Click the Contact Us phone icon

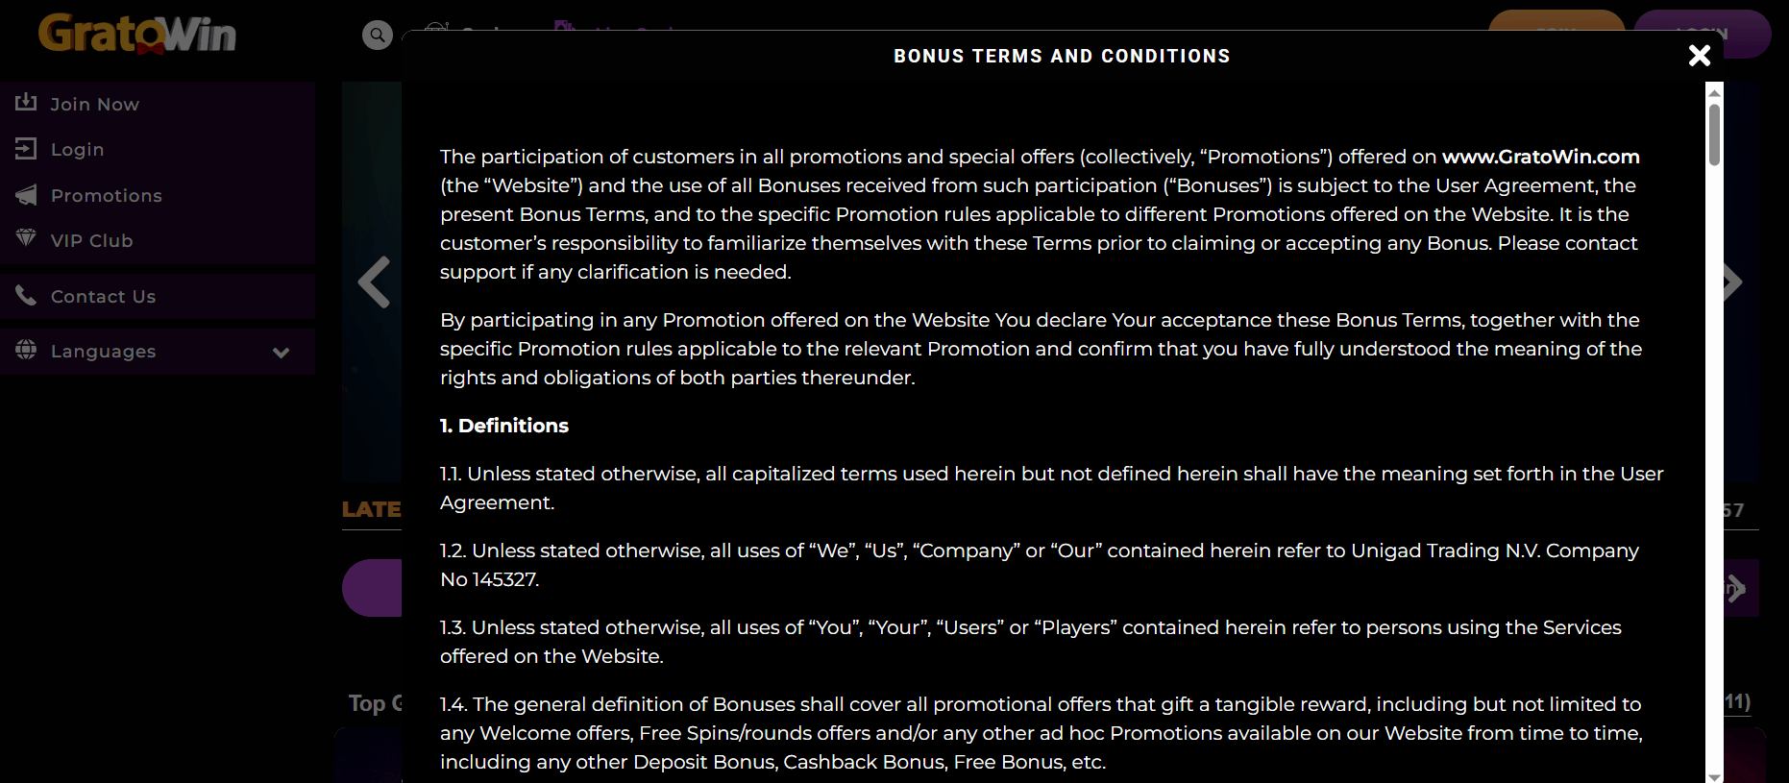tap(26, 295)
